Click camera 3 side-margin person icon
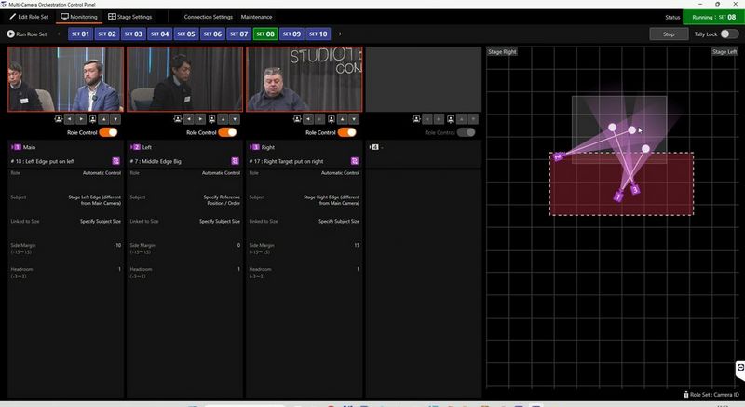 pos(297,119)
